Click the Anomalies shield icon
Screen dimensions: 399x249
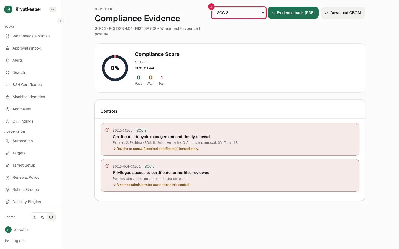pos(7,109)
